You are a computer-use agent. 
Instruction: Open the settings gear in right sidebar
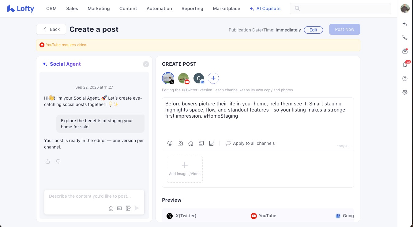pos(405,92)
